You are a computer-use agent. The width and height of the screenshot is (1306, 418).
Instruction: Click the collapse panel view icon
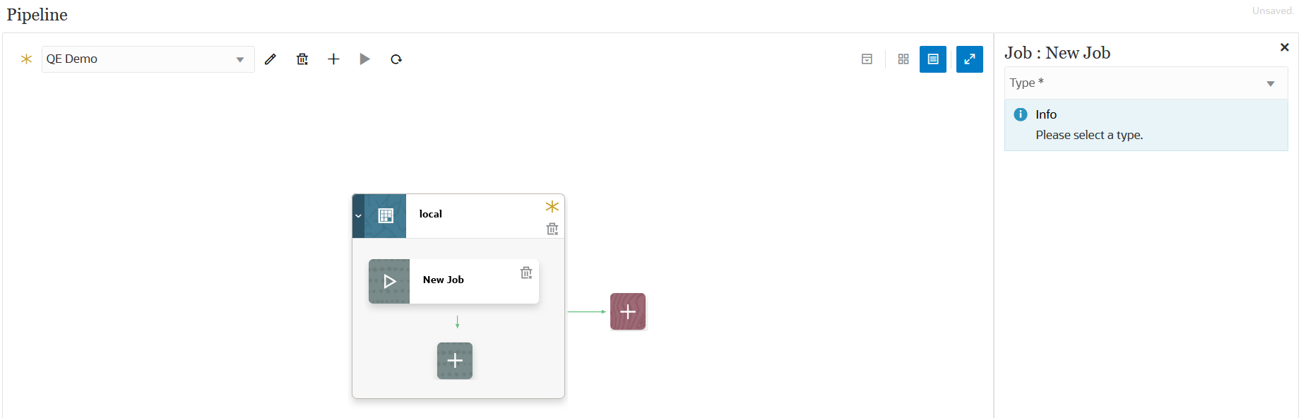(867, 59)
